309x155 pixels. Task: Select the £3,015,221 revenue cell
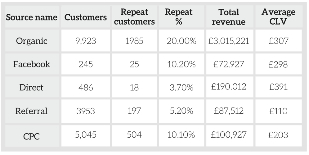coord(229,41)
